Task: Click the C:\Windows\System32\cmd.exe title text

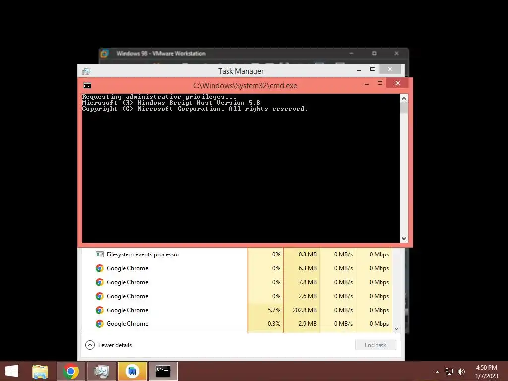Action: tap(245, 86)
